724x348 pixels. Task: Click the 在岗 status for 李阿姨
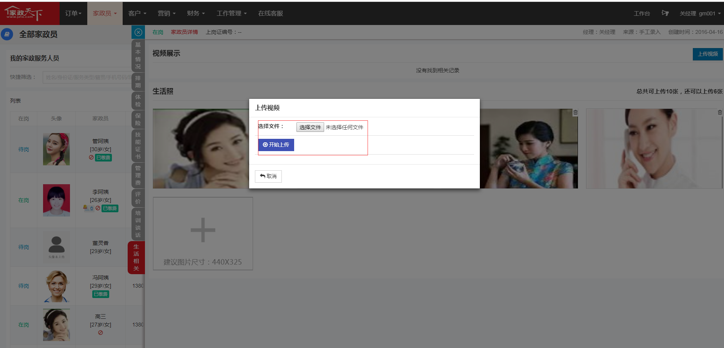click(x=23, y=200)
